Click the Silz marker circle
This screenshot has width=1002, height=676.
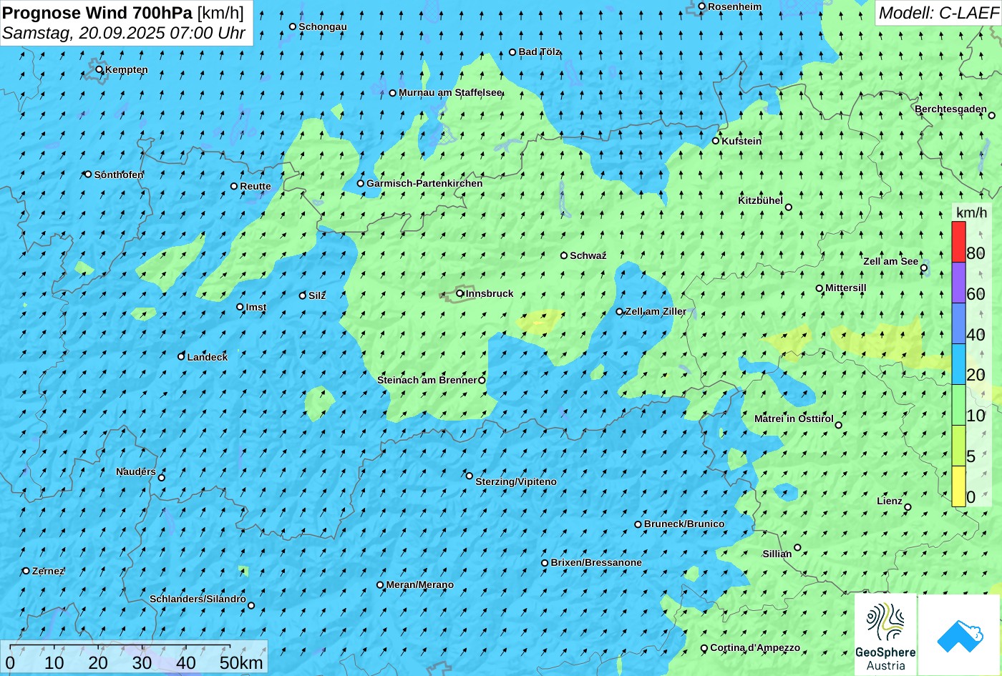coord(303,295)
